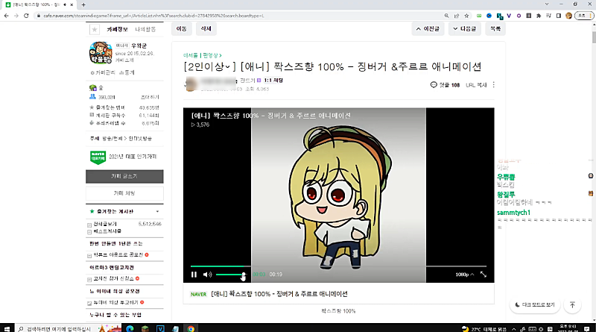Toggle the Chrome side panel icon
The width and height of the screenshot is (596, 332).
point(558,16)
